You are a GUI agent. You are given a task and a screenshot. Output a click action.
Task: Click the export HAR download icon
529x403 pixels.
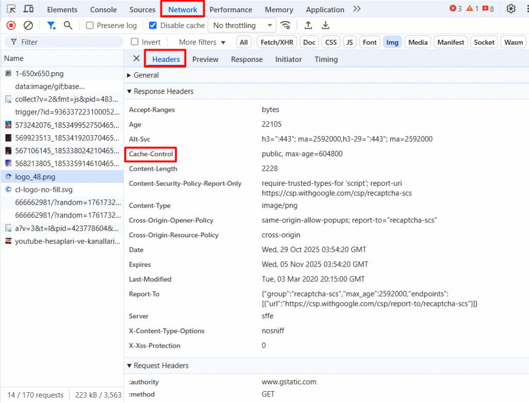[325, 25]
